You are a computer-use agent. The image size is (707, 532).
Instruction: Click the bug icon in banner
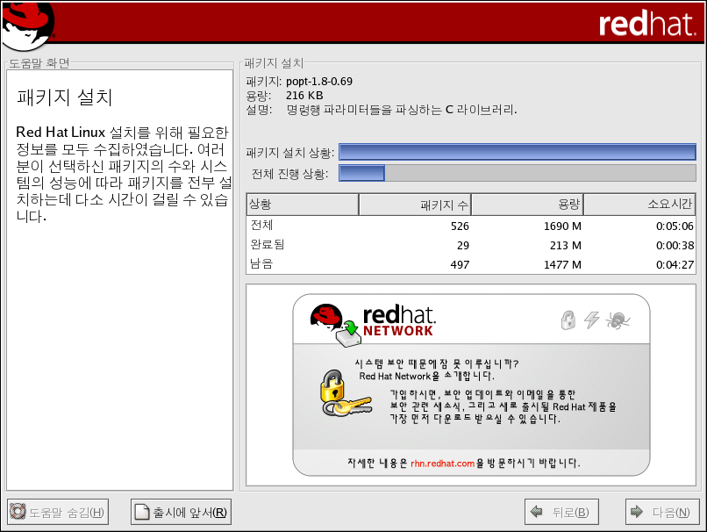click(617, 320)
